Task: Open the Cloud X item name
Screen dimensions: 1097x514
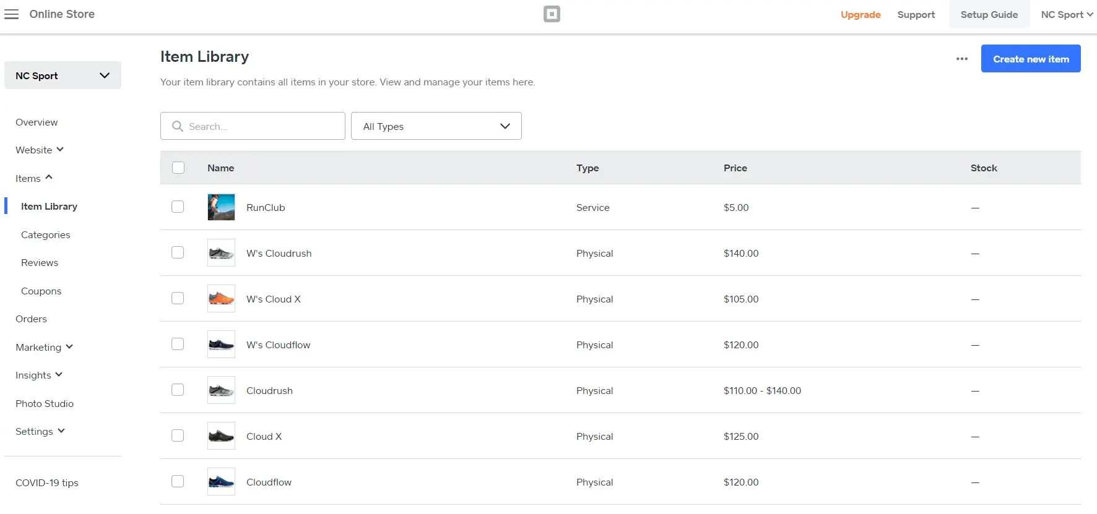Action: pyautogui.click(x=264, y=436)
